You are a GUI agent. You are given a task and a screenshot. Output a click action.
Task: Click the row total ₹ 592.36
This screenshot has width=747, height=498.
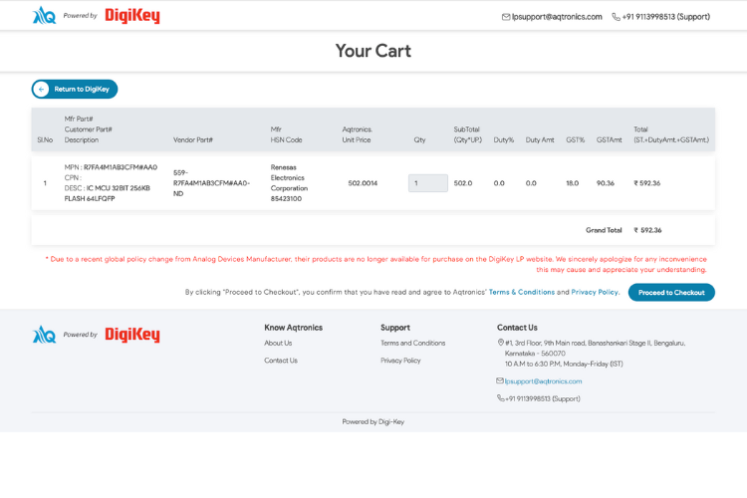pos(647,183)
